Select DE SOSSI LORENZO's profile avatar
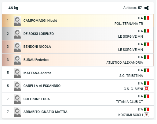The width and height of the screenshot is (157, 124). pos(17,34)
